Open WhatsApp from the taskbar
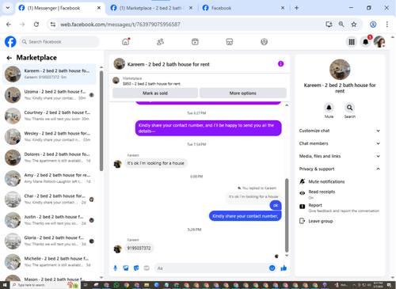The image size is (396, 289). 116,285
